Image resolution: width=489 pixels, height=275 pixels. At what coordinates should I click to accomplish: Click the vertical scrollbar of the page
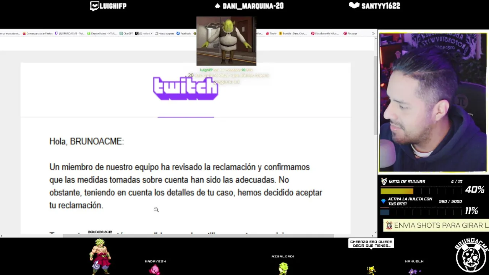pos(376,95)
